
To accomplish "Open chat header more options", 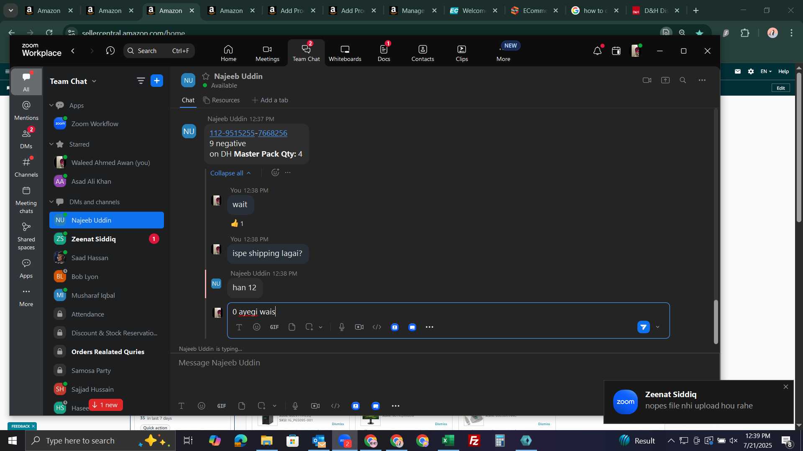I will click(x=702, y=80).
